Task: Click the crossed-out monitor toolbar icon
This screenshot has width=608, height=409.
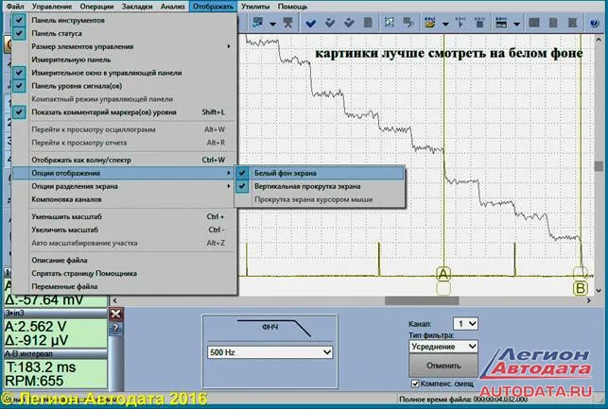Action: (287, 23)
